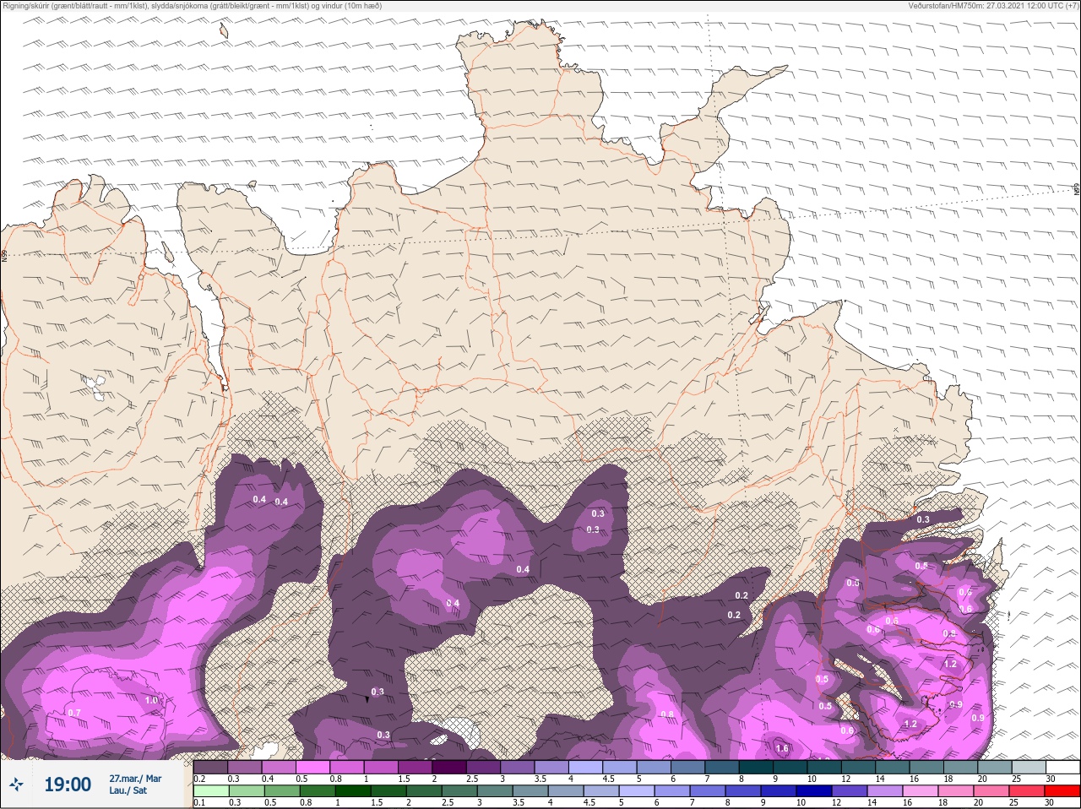Select upper legend swatch between 20 and 25
Screen dimensions: 1081x809
coord(995,767)
